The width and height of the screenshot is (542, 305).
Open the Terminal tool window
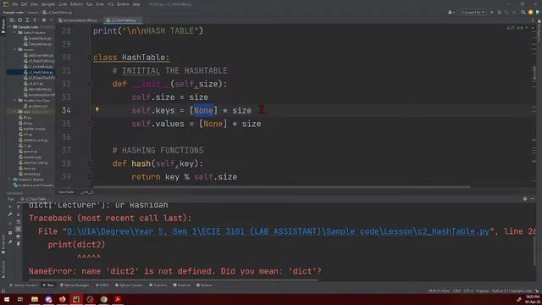pyautogui.click(x=182, y=286)
